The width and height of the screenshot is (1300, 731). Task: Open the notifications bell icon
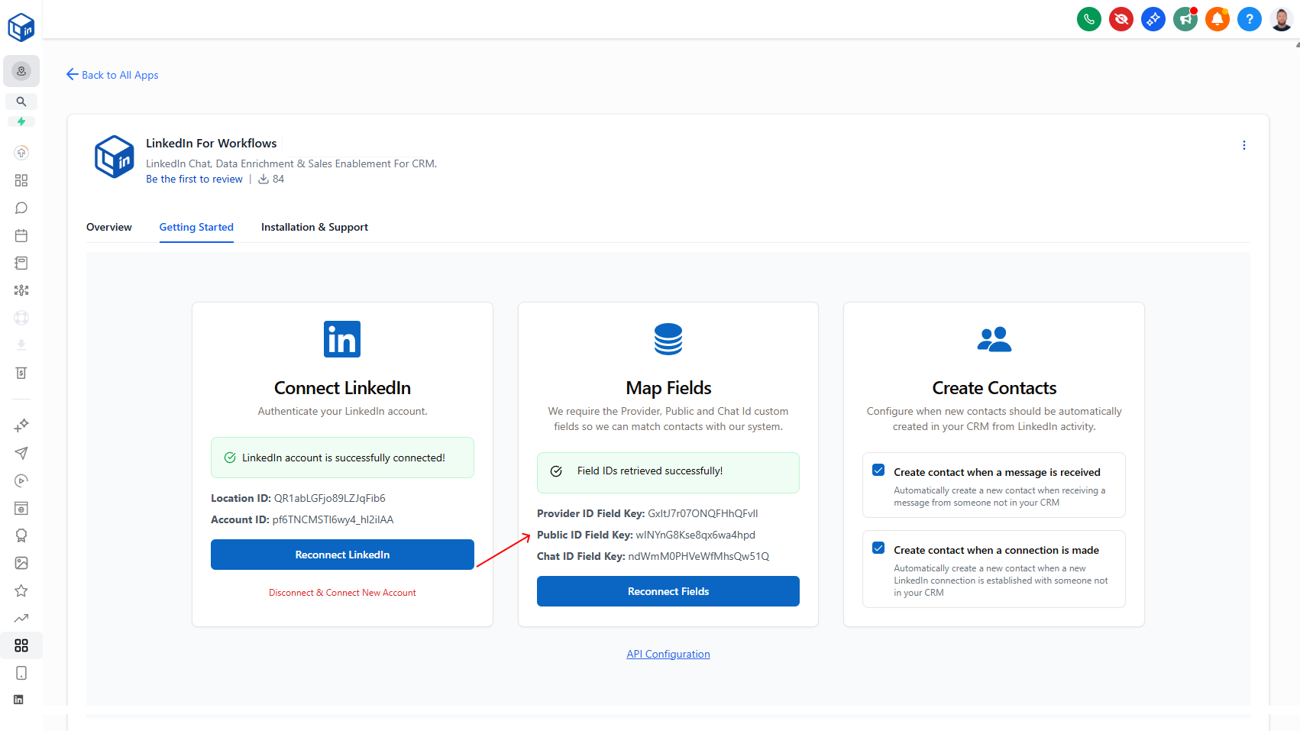(x=1217, y=19)
